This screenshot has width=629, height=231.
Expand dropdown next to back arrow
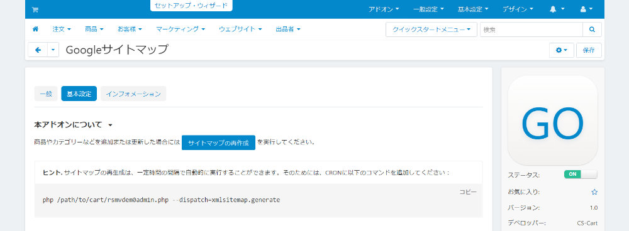point(53,50)
